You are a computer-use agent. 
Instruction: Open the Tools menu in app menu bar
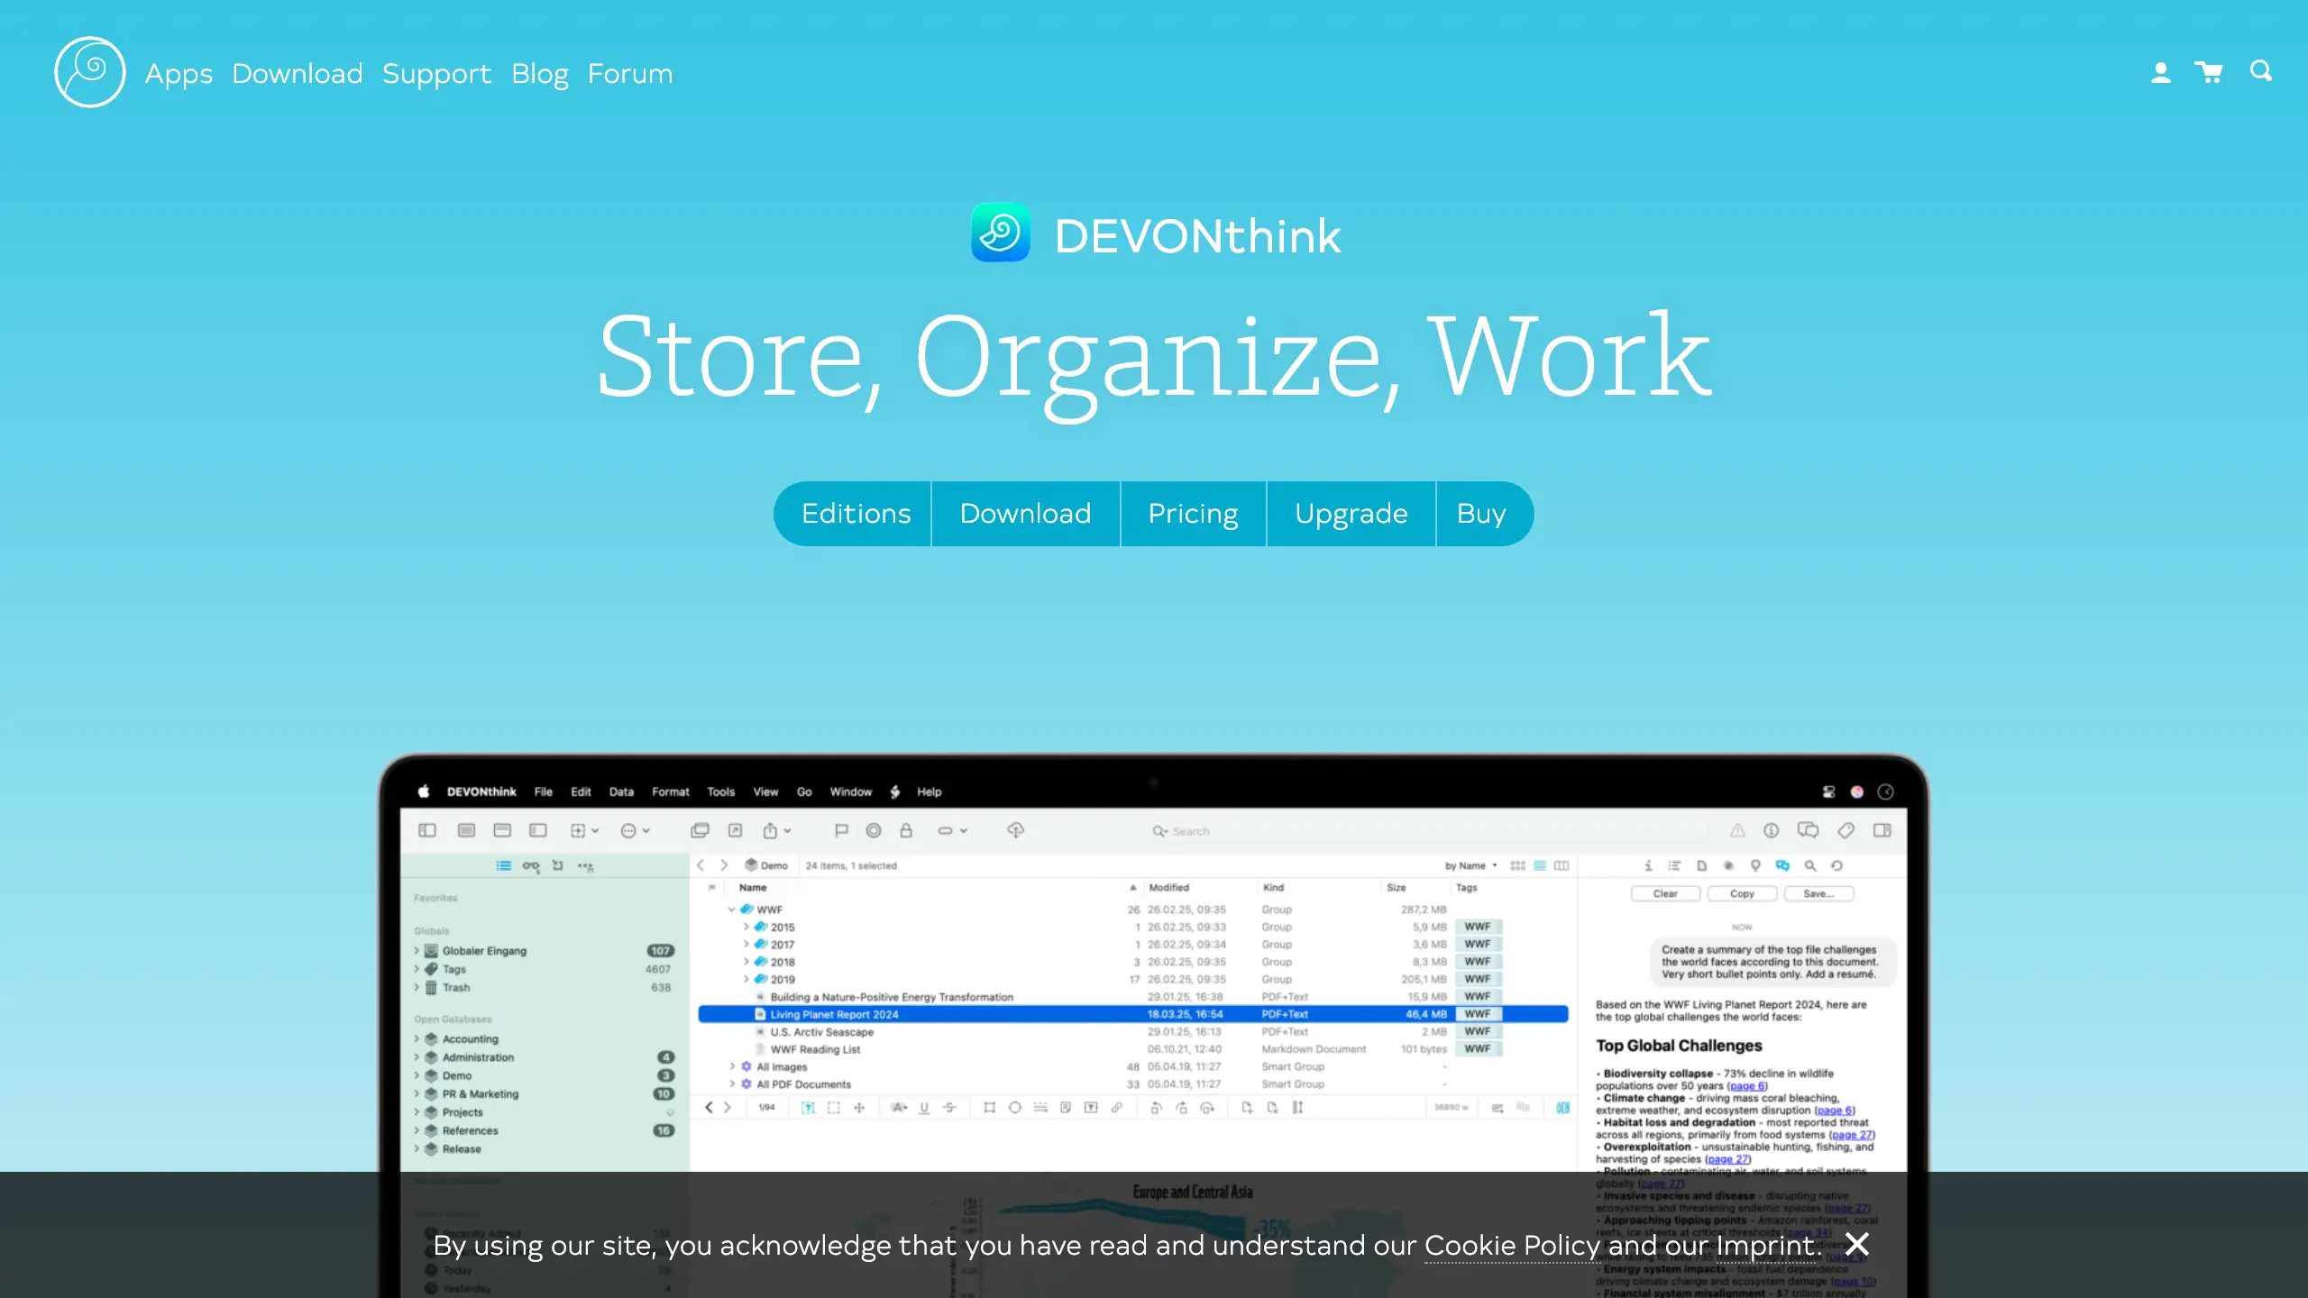tap(720, 791)
